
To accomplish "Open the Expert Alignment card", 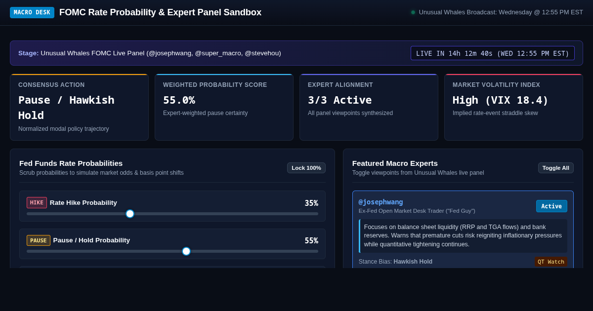I will [369, 108].
